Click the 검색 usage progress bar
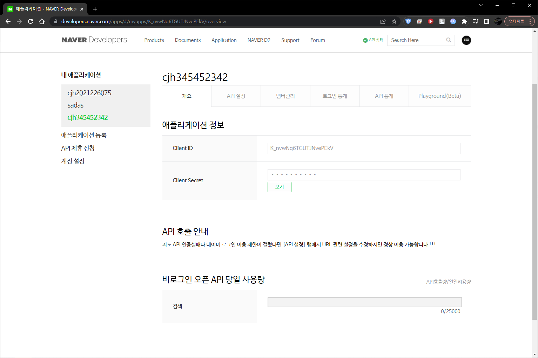 (x=364, y=302)
